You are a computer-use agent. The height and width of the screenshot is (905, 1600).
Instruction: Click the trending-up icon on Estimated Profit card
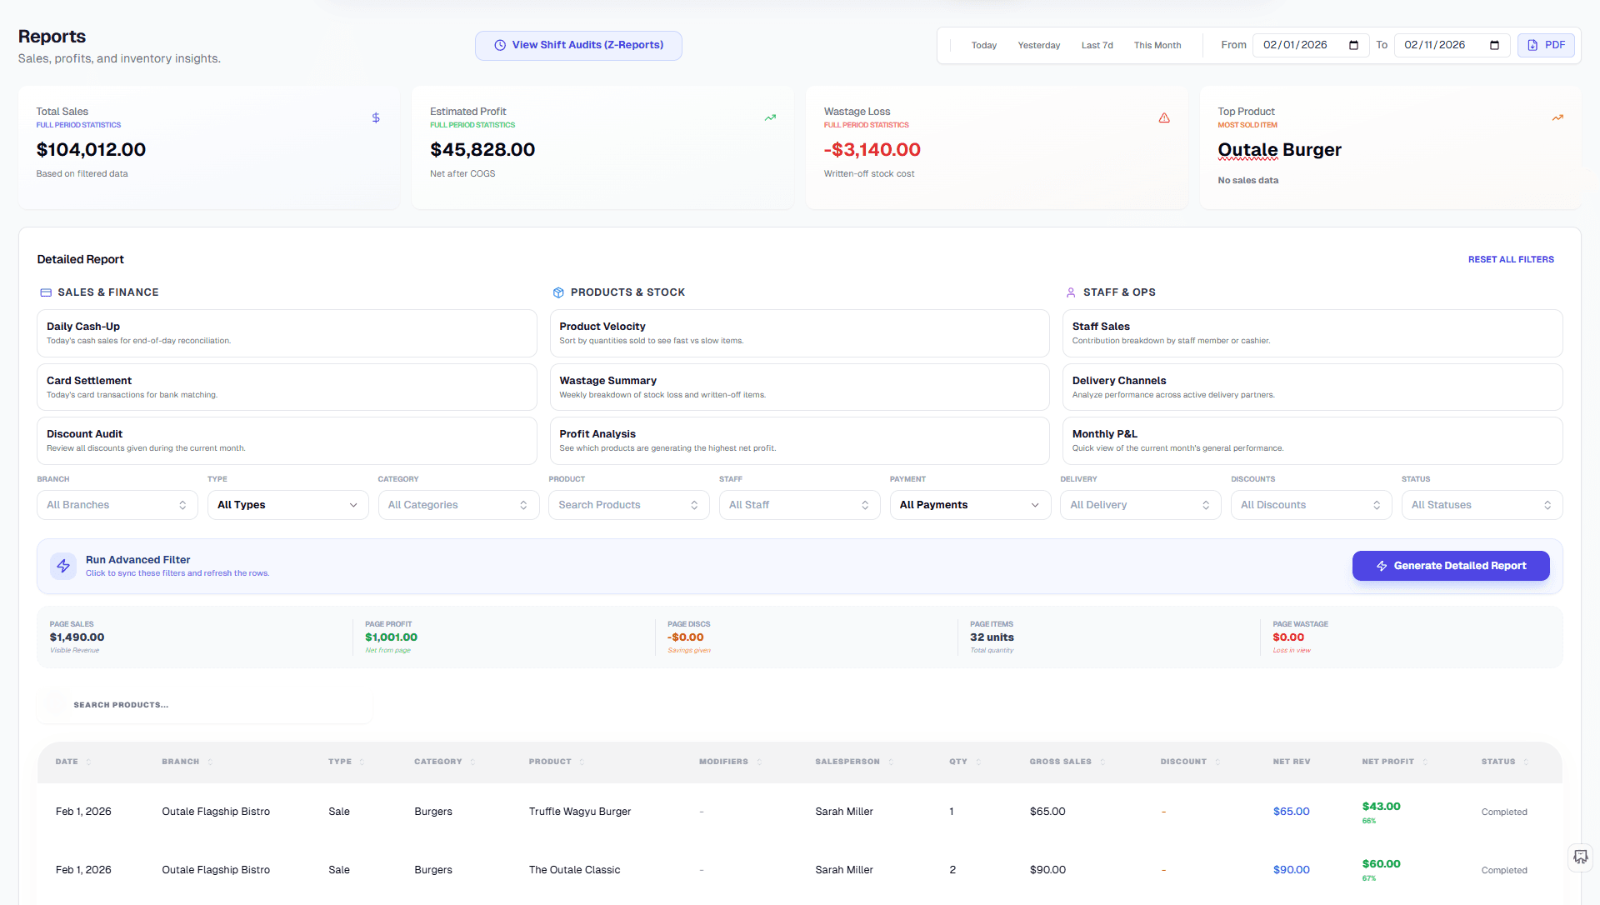(x=770, y=117)
